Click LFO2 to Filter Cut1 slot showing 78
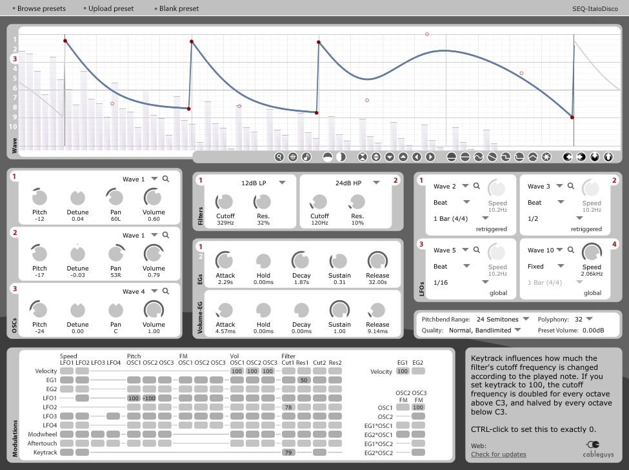Image resolution: width=629 pixels, height=470 pixels. [x=288, y=407]
